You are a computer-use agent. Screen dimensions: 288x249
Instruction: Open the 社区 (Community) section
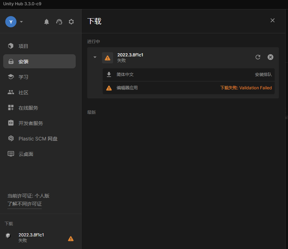[x=39, y=92]
